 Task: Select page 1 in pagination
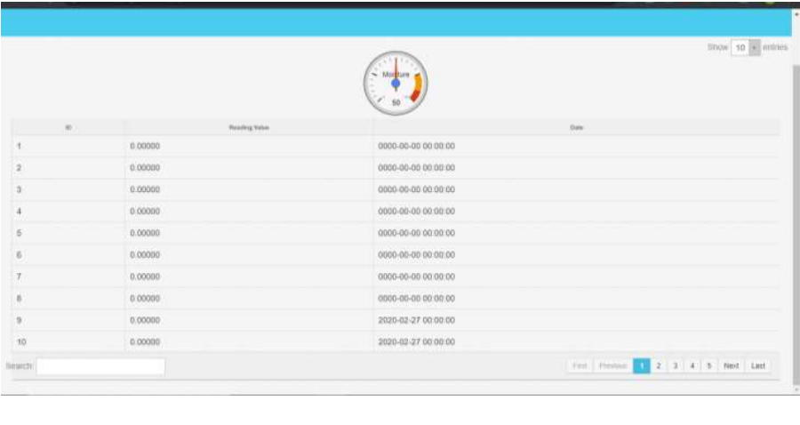(x=641, y=365)
